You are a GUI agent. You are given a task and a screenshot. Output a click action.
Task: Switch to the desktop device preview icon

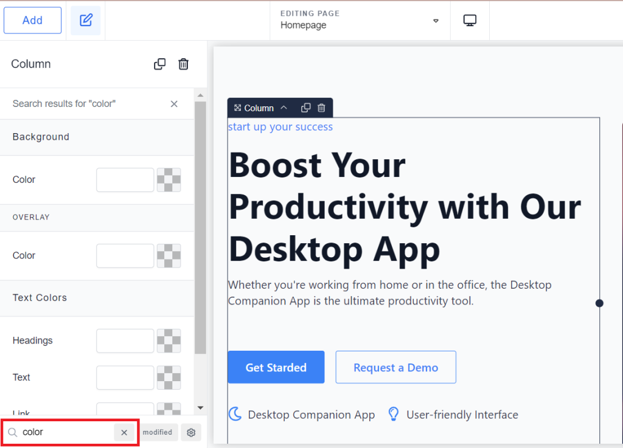pyautogui.click(x=470, y=20)
